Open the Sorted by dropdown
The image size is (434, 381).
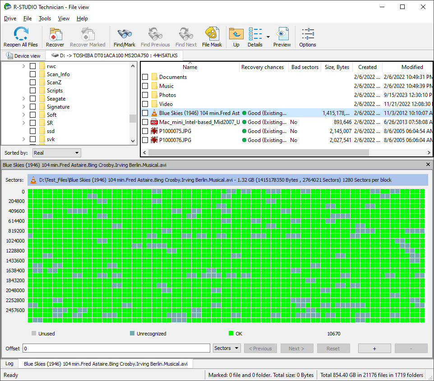point(57,153)
